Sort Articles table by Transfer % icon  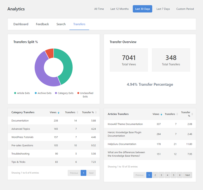tap(192, 114)
